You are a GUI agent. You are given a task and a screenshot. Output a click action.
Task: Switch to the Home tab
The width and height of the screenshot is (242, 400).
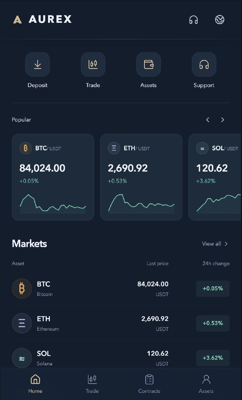tap(35, 384)
